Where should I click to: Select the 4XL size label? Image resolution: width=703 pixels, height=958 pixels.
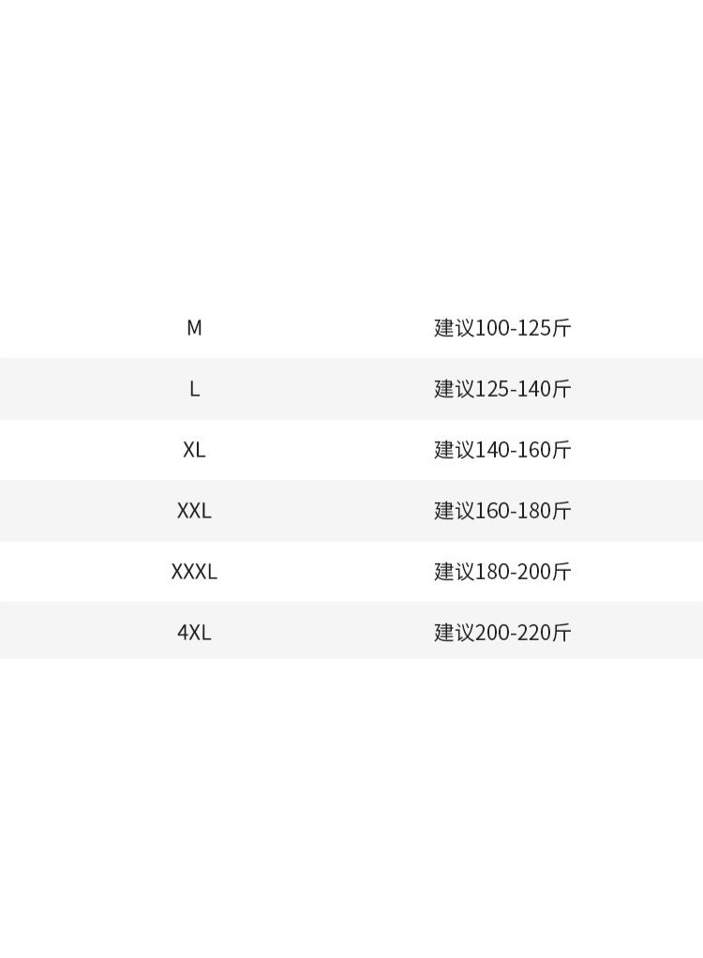pyautogui.click(x=194, y=633)
